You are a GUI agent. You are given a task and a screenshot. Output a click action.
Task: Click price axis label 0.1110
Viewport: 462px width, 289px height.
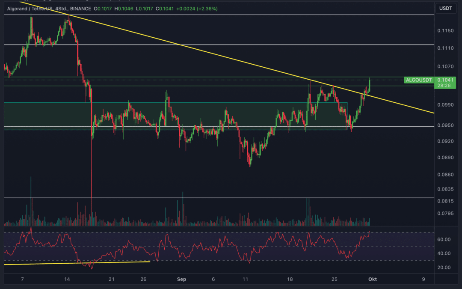click(445, 48)
